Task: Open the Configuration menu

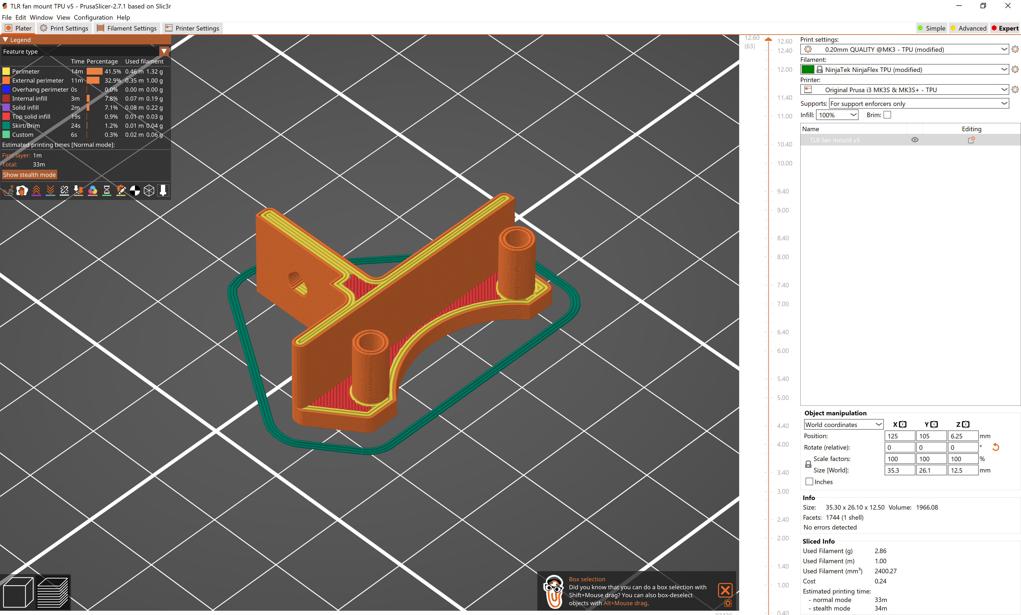Action: [93, 17]
